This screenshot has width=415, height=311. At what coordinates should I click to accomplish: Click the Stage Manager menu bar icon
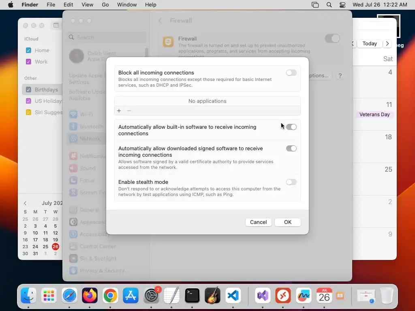315,5
